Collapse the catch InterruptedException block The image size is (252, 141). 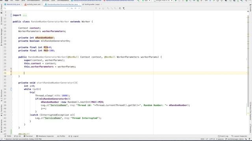[12, 115]
